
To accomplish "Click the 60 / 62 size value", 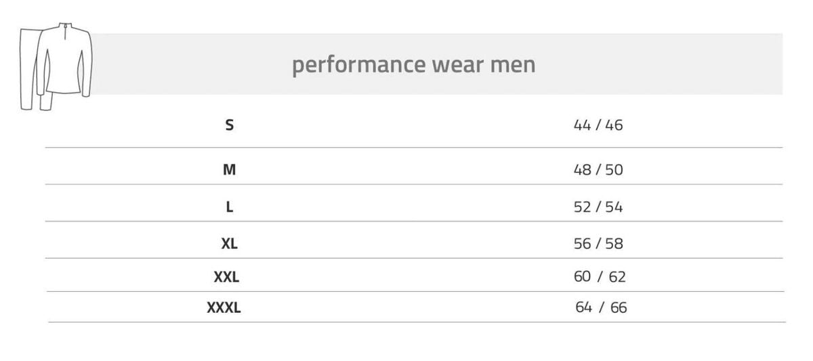I will coord(600,276).
